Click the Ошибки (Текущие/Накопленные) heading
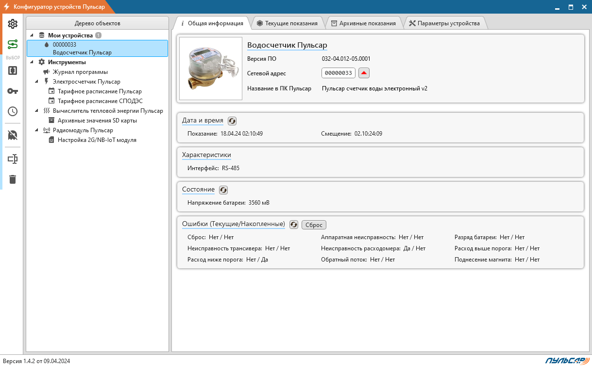 coord(234,224)
